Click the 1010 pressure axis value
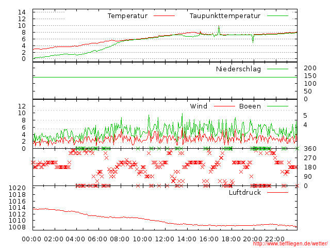The image size is (330, 248). point(17,221)
